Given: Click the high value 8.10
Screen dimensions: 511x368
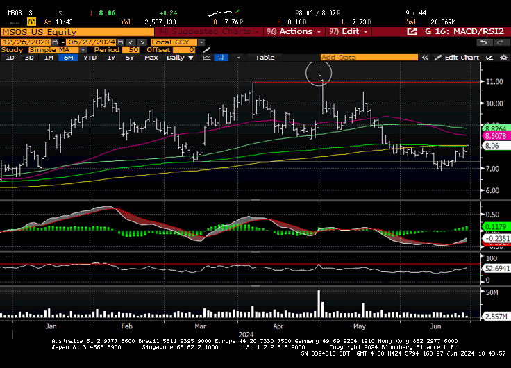Looking at the screenshot, I should click(295, 22).
